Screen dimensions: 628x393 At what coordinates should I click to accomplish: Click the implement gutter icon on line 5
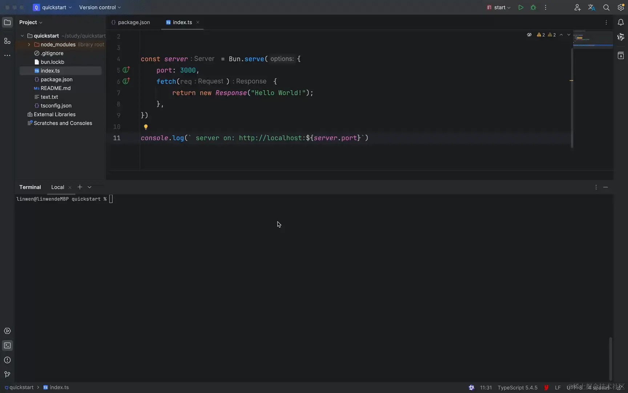point(126,70)
